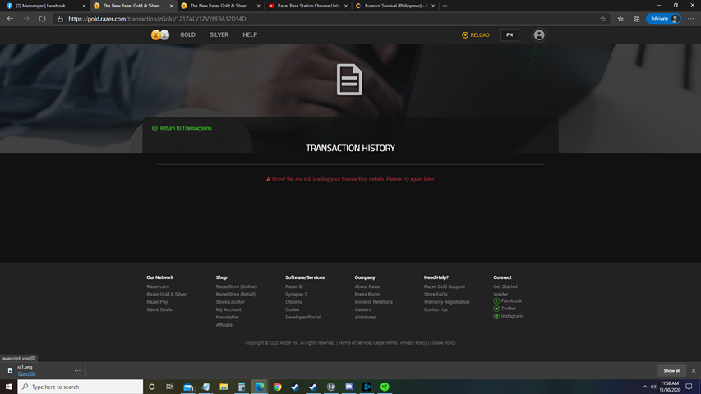Open Privacy Policy link
The height and width of the screenshot is (394, 701).
click(413, 343)
